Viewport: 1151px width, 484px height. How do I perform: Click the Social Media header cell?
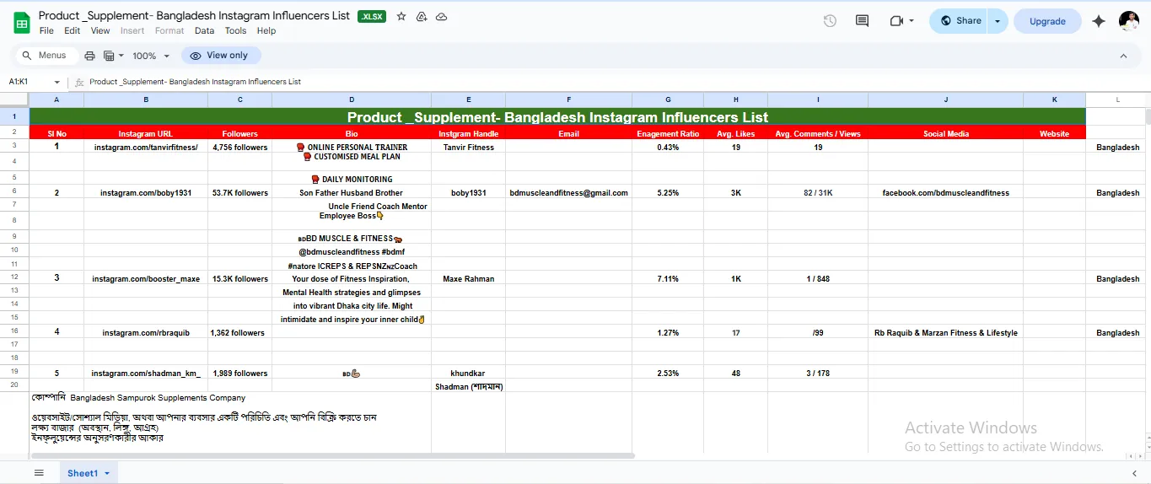pyautogui.click(x=945, y=133)
